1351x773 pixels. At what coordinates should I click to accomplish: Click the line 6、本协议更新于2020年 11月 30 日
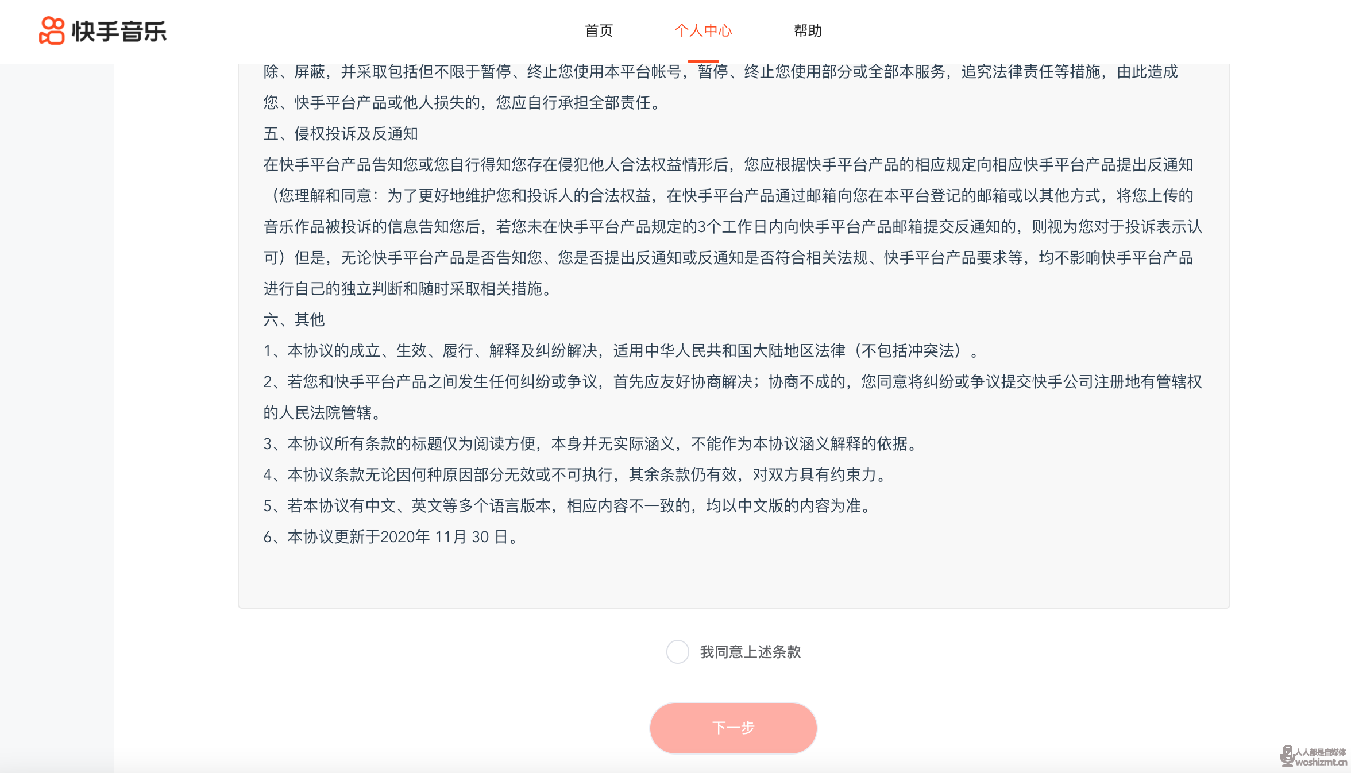click(392, 537)
